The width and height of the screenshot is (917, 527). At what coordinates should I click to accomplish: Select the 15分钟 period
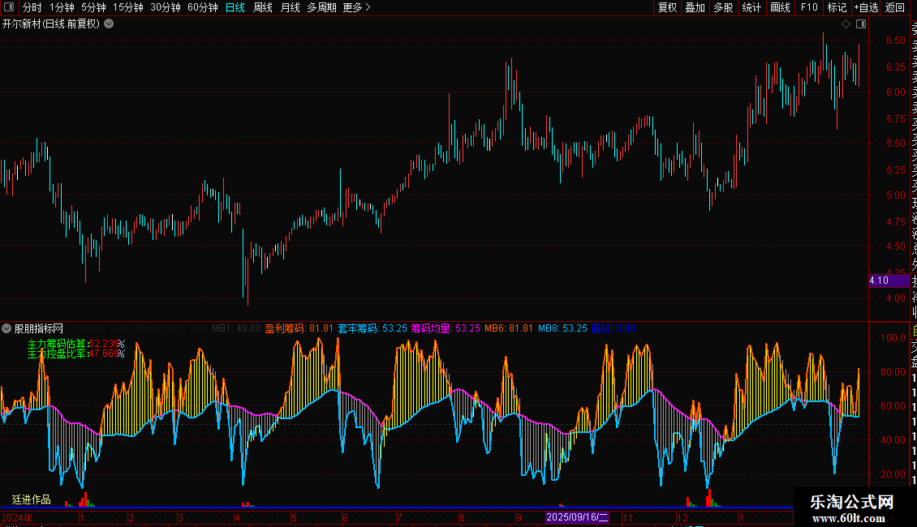pyautogui.click(x=128, y=7)
